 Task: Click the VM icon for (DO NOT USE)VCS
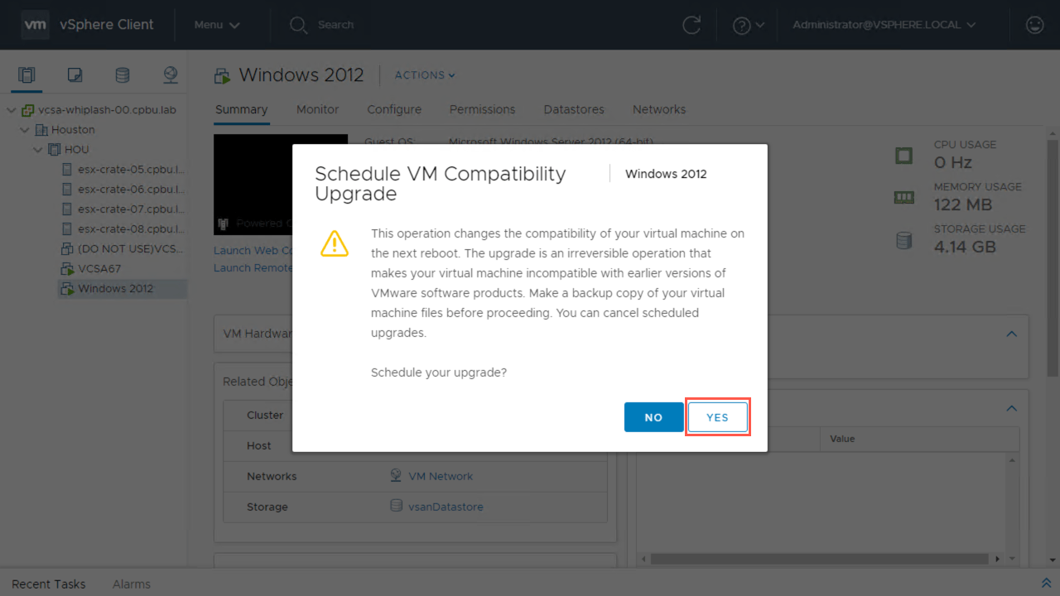pos(68,249)
